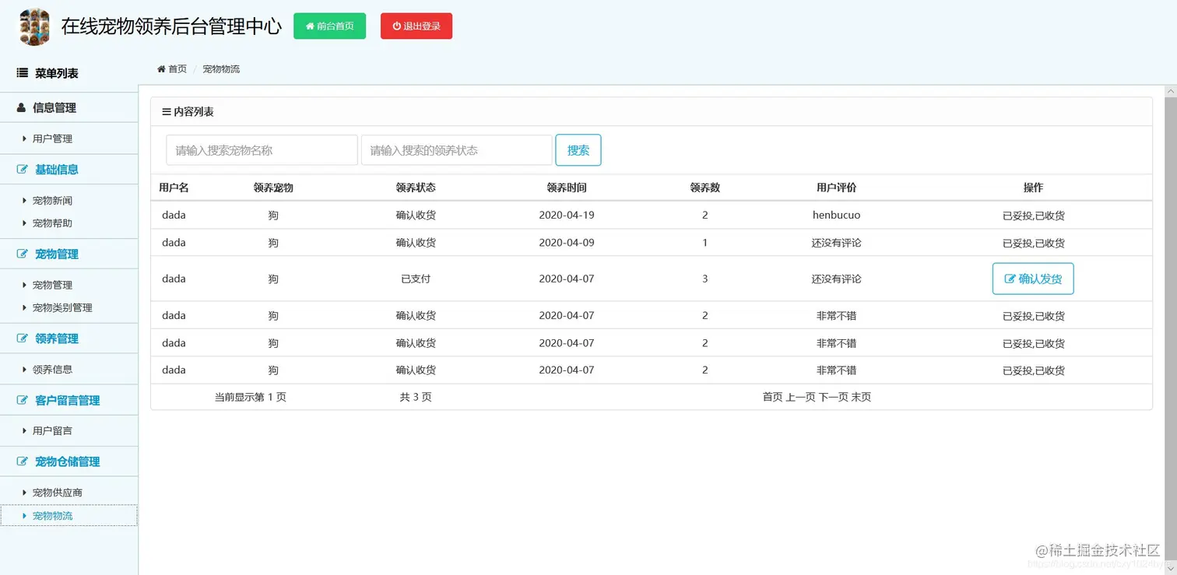Click the 已支付 status cell
1177x575 pixels.
coord(416,279)
